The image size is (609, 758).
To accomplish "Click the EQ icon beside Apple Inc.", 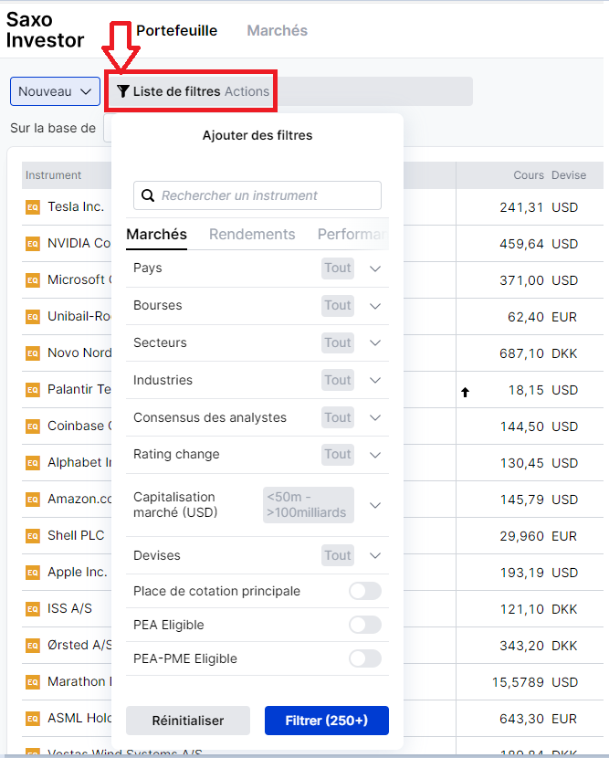I will (33, 573).
